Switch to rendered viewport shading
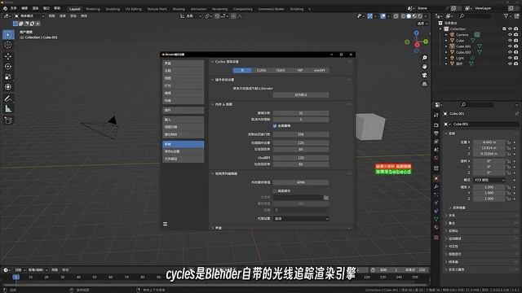The image size is (522, 293). (x=420, y=16)
